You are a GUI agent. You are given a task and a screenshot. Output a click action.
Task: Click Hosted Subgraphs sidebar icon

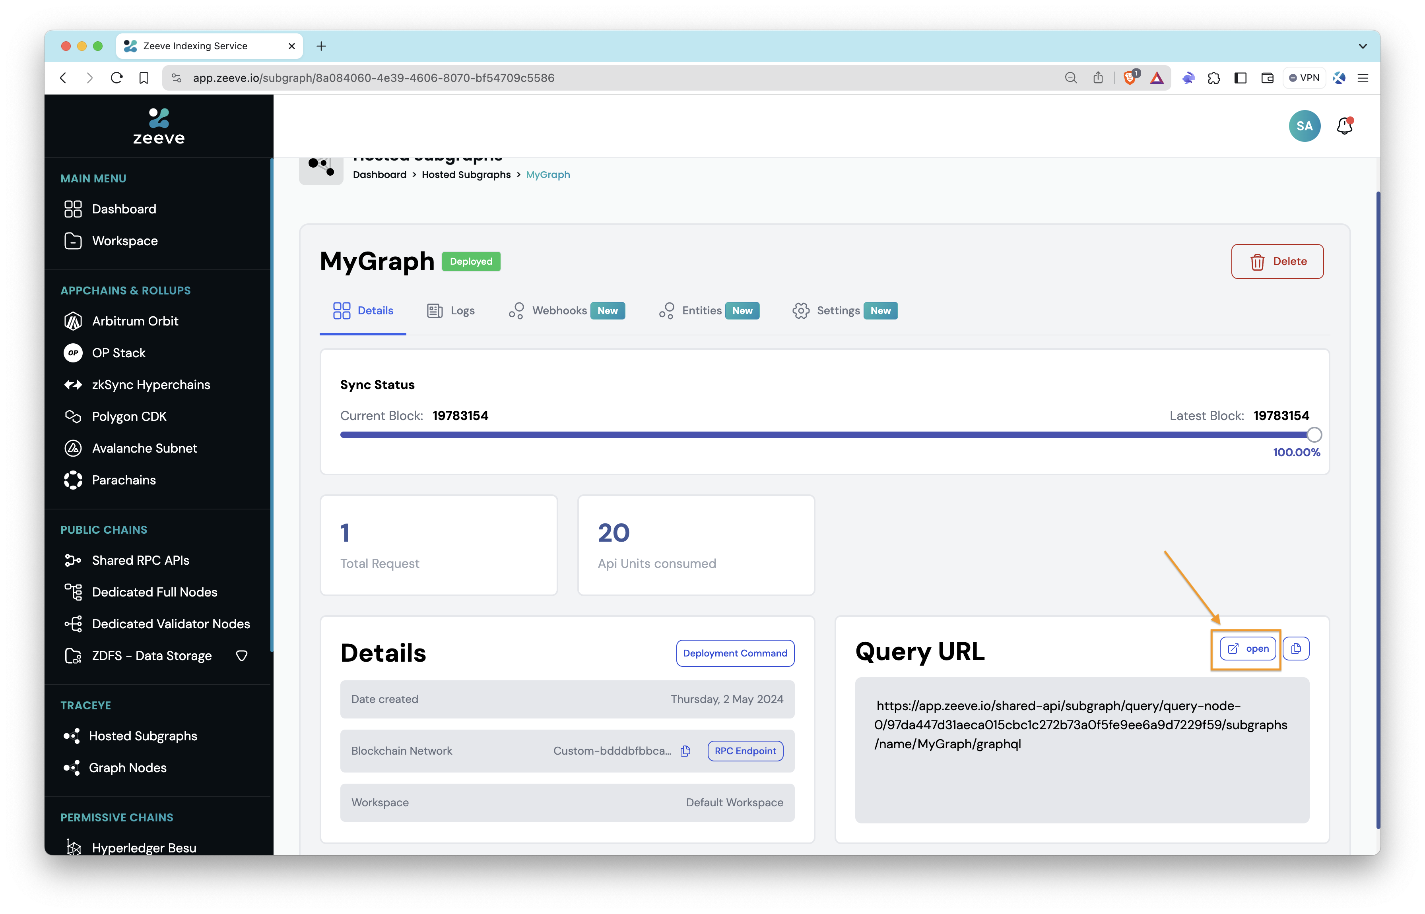click(72, 736)
